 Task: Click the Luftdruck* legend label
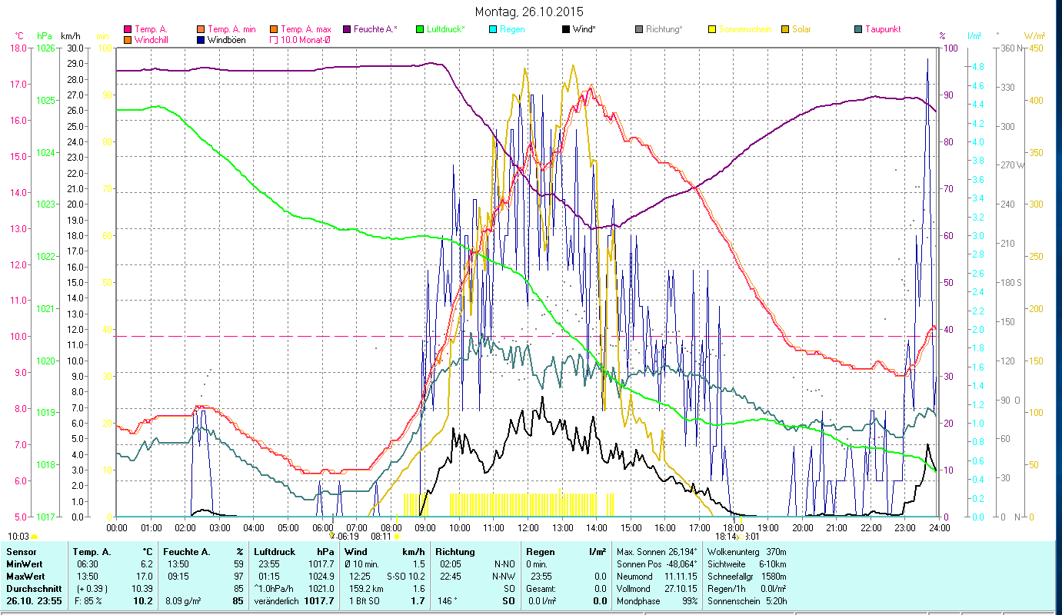point(446,29)
